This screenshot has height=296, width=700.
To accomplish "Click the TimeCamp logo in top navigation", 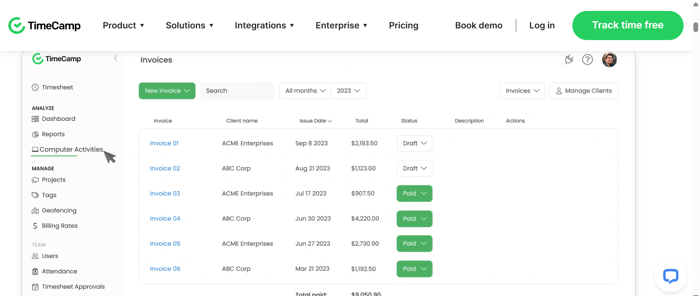I will (44, 25).
